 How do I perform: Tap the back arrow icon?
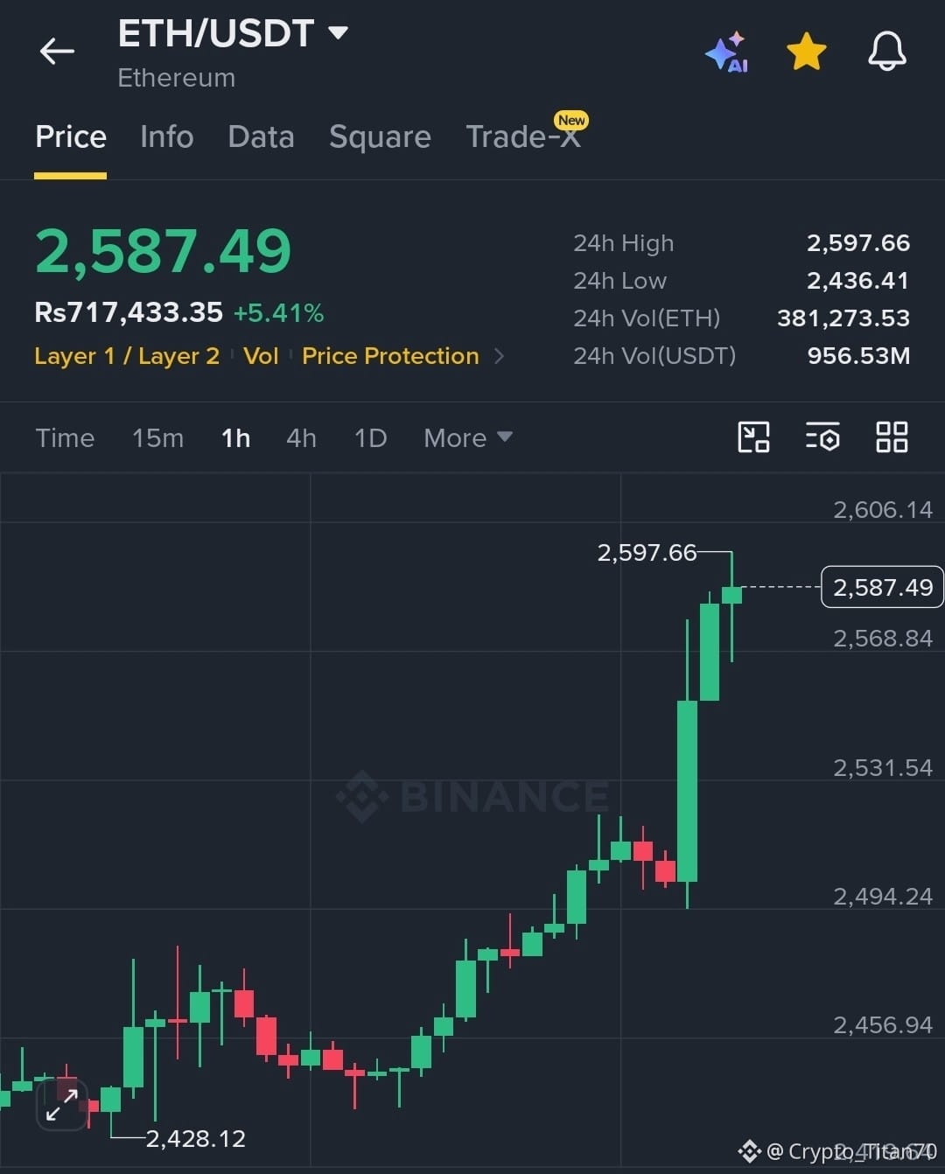[57, 52]
